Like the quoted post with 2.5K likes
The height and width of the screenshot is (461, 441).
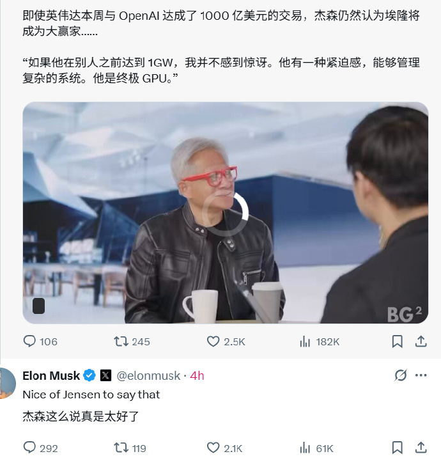pyautogui.click(x=226, y=341)
